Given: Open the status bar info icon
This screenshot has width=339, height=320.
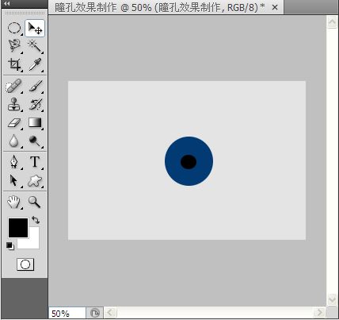Looking at the screenshot, I should (x=94, y=313).
